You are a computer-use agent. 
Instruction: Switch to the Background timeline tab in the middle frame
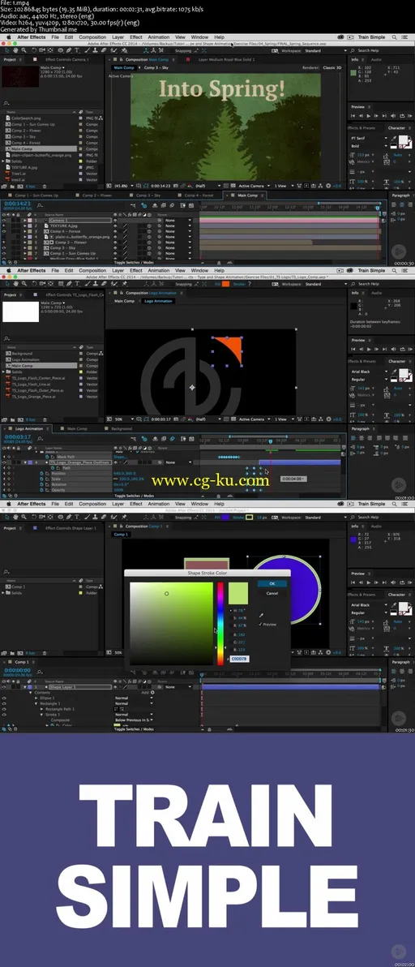pyautogui.click(x=122, y=428)
